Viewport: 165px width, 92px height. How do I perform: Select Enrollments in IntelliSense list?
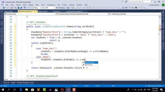tap(90, 65)
